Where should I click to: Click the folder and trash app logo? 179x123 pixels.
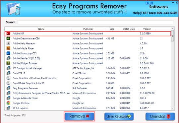[x=14, y=9]
